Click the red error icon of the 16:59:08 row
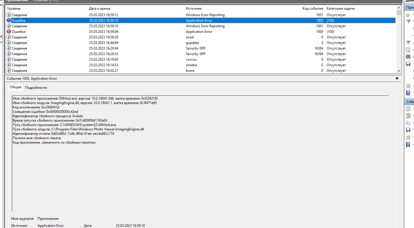414x228 pixels. tap(9, 32)
